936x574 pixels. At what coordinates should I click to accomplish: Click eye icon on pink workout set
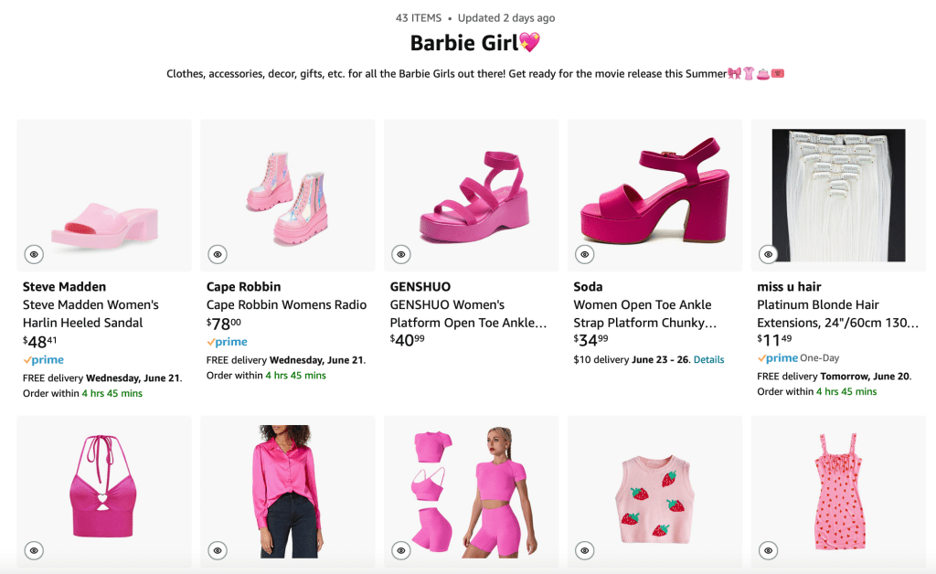tap(400, 550)
